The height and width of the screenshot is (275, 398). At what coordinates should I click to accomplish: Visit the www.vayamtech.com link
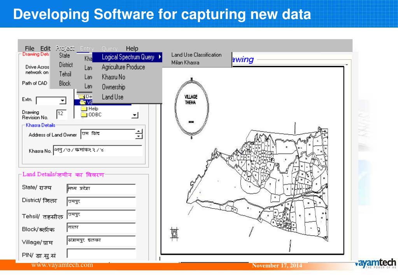pyautogui.click(x=62, y=265)
